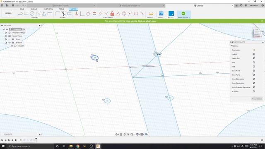Uncheck the Show Points checkbox
This screenshot has height=149, width=265.
(254, 75)
